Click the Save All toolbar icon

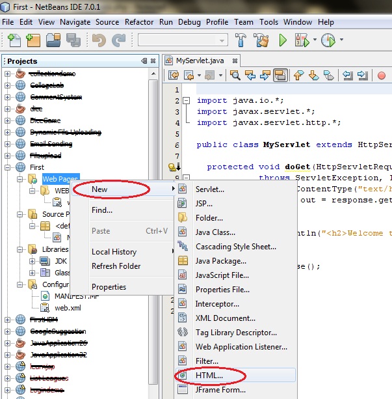(73, 40)
